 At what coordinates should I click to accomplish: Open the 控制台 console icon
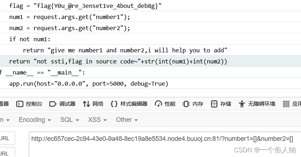(x=19, y=104)
